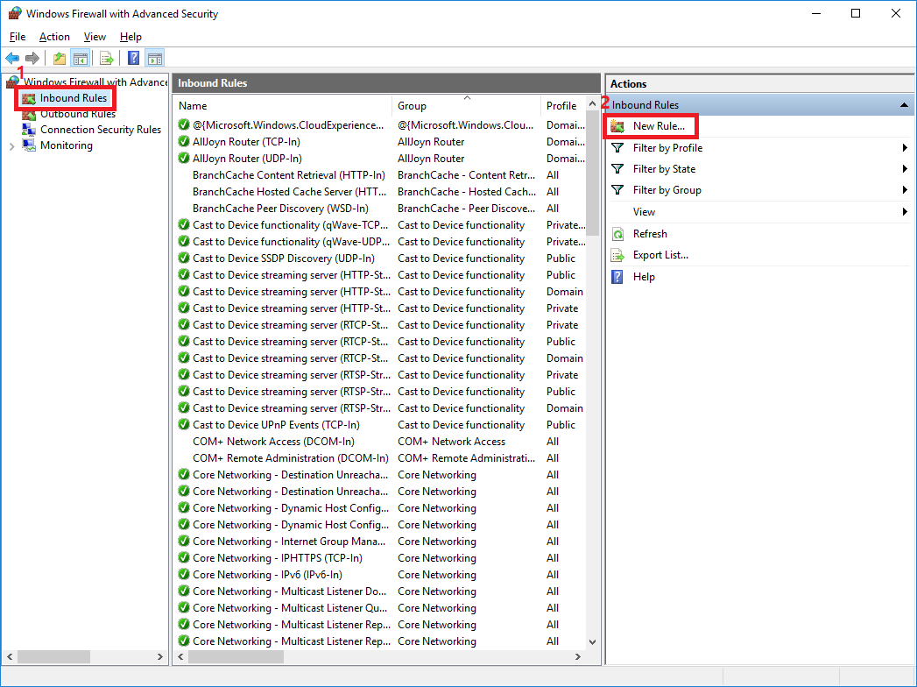Open the Filter by Group submenu arrow
This screenshot has height=687, width=917.
(x=905, y=190)
